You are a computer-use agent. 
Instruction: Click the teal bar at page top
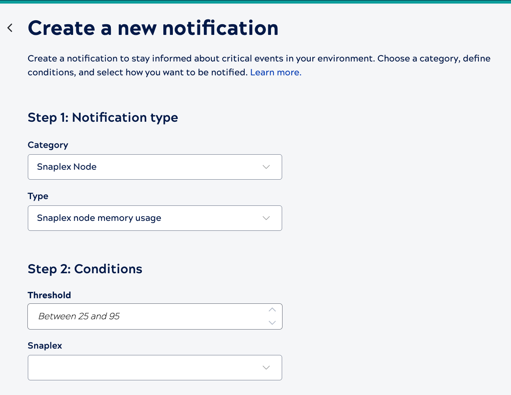pyautogui.click(x=255, y=2)
